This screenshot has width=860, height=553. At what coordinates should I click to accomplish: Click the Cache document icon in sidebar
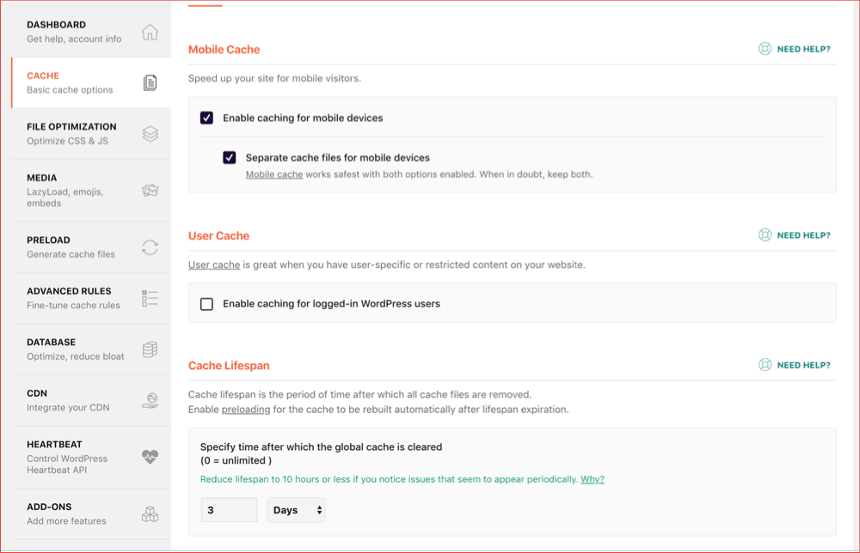150,82
